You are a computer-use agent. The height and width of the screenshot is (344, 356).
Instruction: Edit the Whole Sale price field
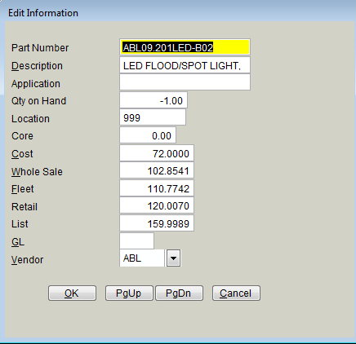[157, 170]
